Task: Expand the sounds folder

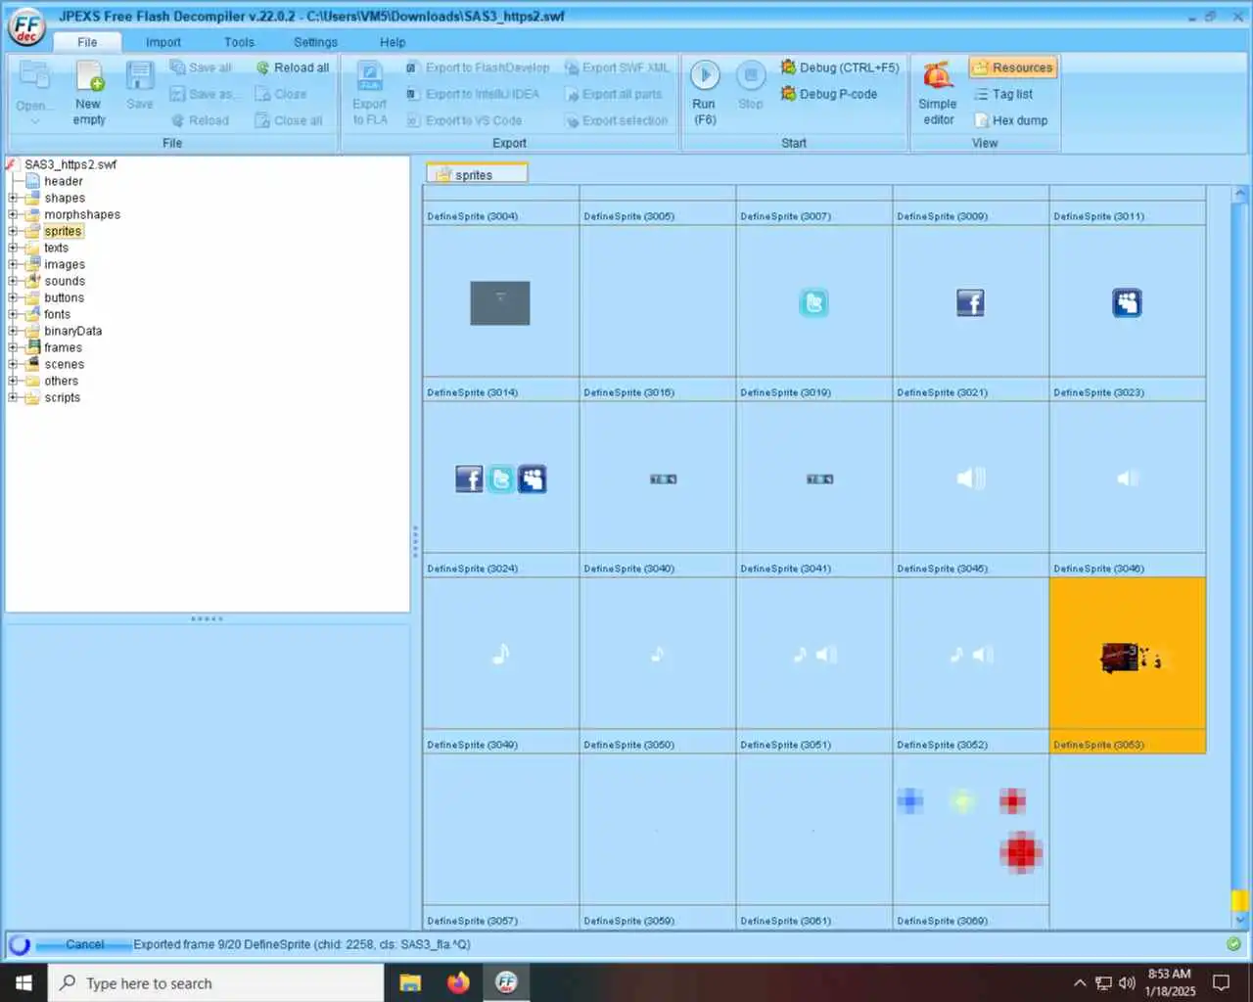Action: coord(14,281)
